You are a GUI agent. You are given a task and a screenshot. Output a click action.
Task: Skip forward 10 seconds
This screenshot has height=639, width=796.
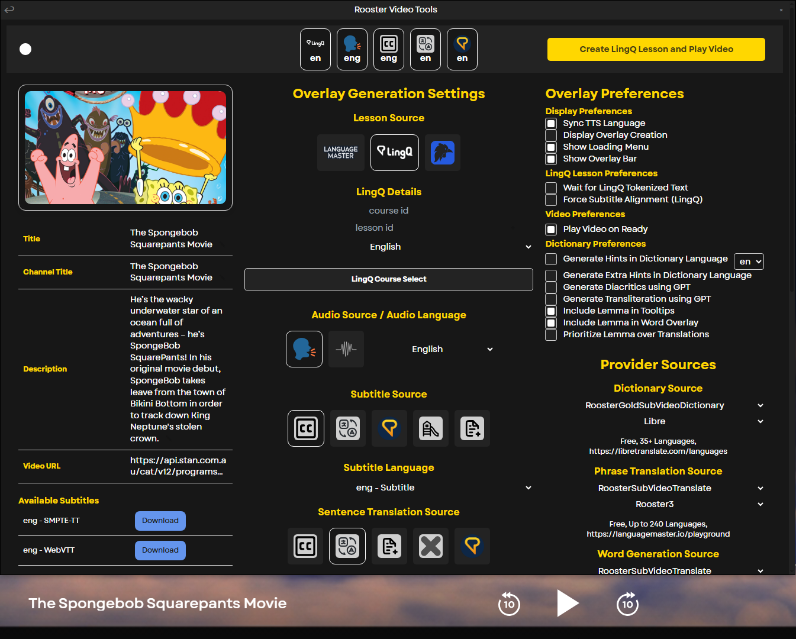[627, 603]
